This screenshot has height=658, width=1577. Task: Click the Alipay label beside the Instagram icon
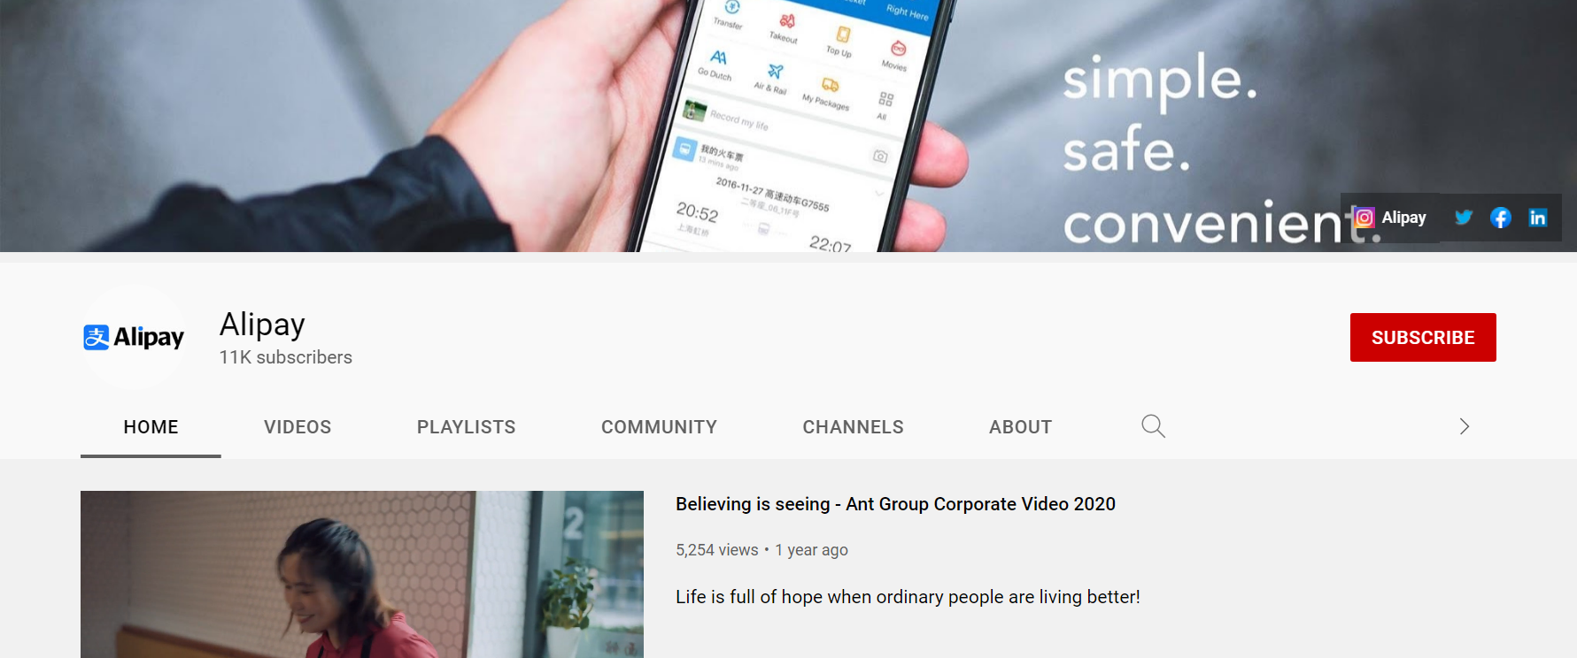1403,218
